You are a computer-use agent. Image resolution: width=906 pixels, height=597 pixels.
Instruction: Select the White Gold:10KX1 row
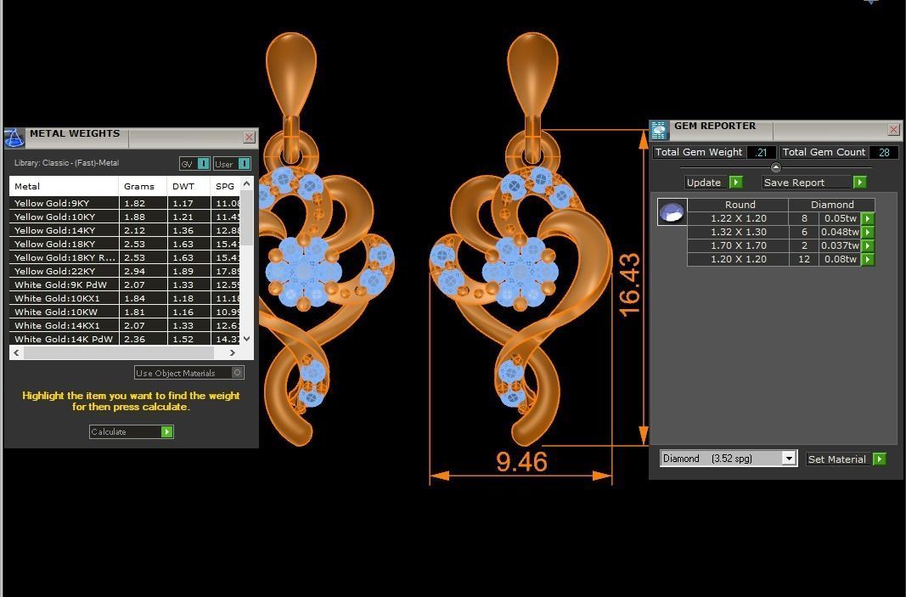tap(125, 298)
